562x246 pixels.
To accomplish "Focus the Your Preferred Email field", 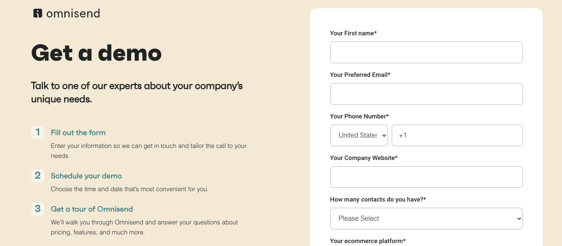I will pos(426,94).
